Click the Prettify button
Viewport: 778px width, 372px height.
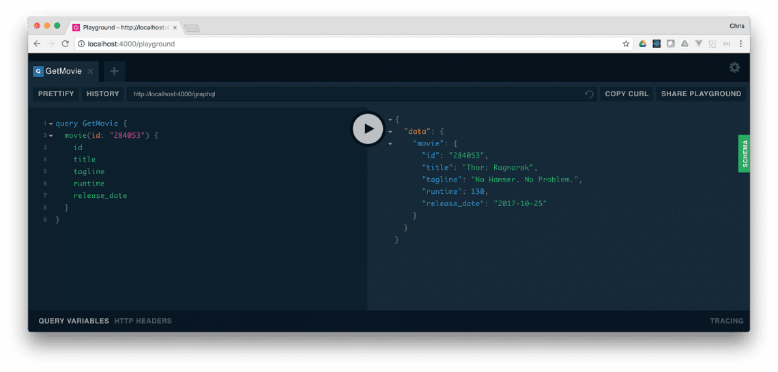click(x=56, y=94)
